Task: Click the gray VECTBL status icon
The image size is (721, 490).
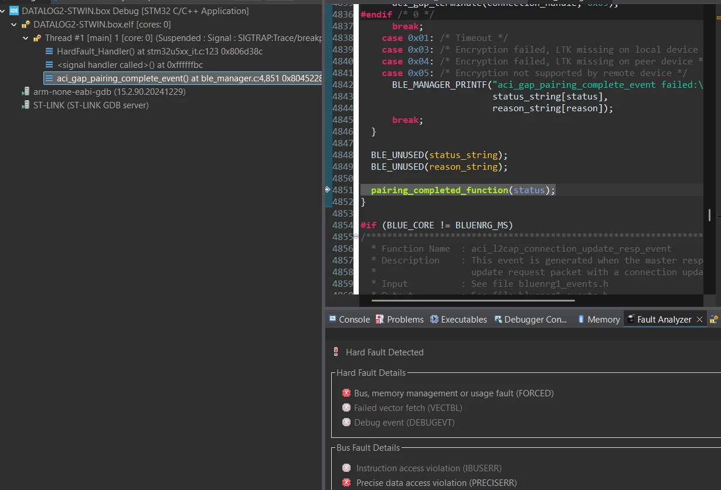Action: [x=346, y=408]
